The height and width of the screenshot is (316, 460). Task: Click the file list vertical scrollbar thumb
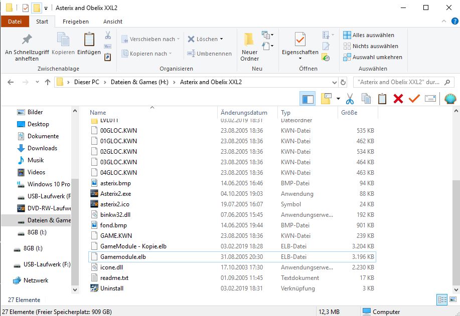(456, 233)
